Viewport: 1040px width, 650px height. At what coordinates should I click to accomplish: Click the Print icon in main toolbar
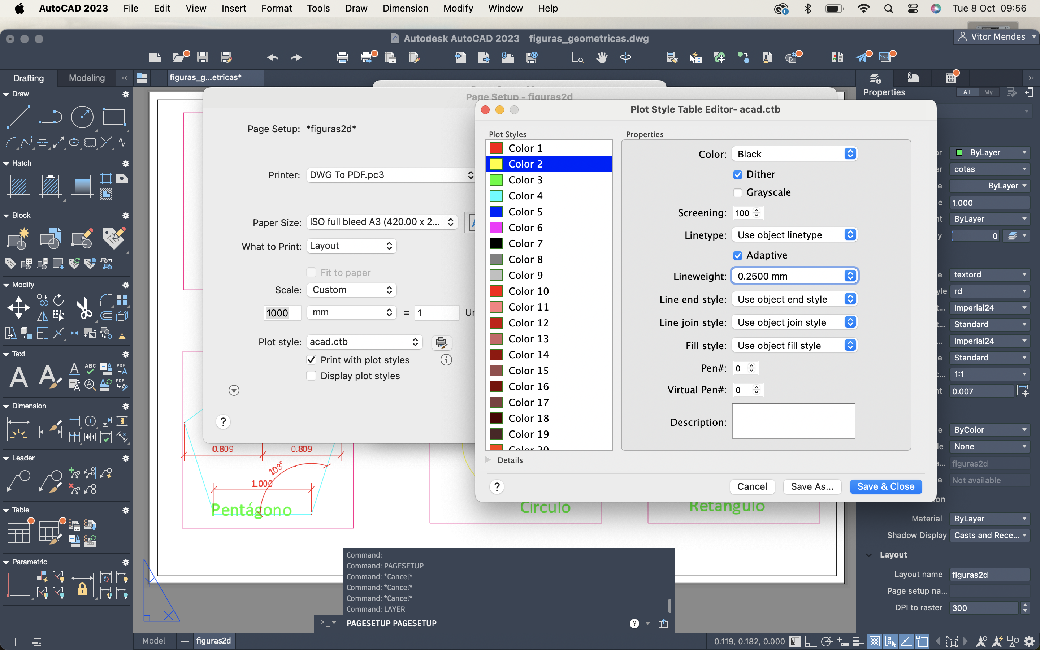tap(342, 57)
